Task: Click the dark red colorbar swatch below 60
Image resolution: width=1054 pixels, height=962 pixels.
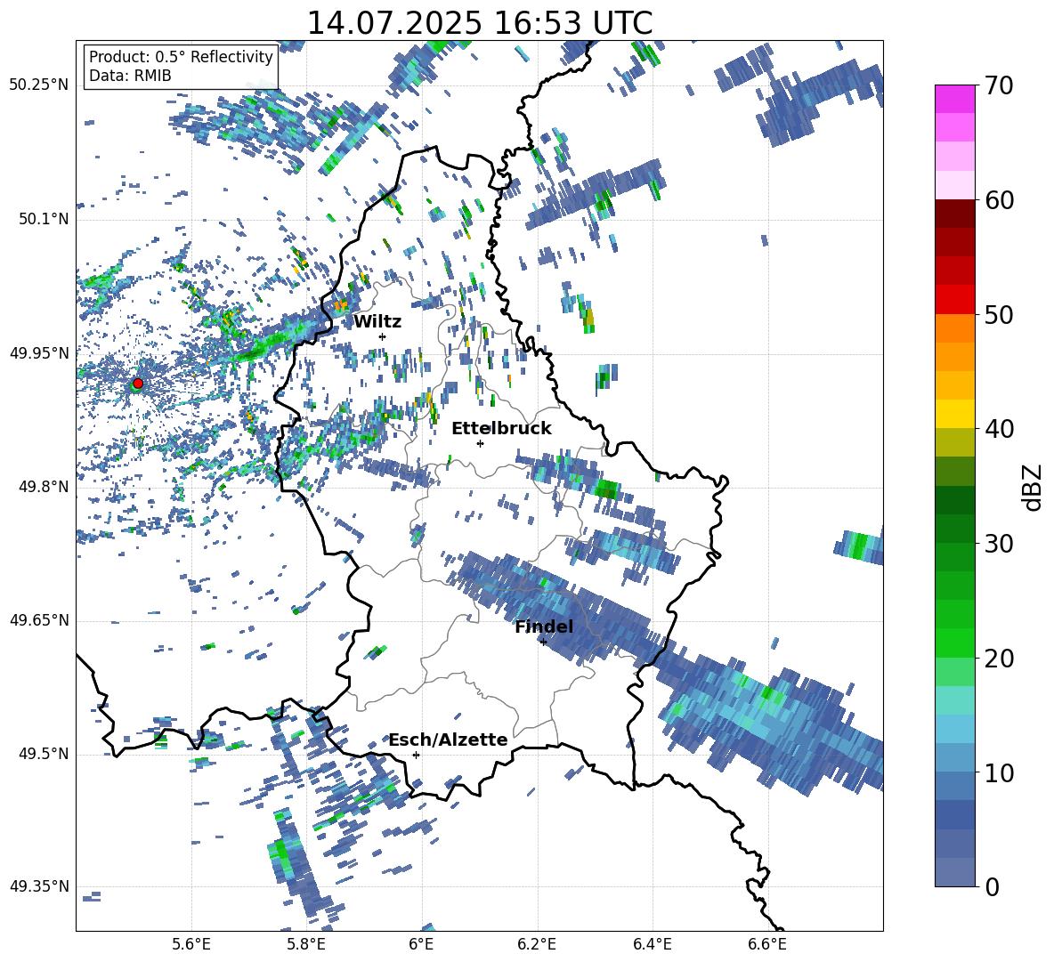Action: [x=954, y=214]
